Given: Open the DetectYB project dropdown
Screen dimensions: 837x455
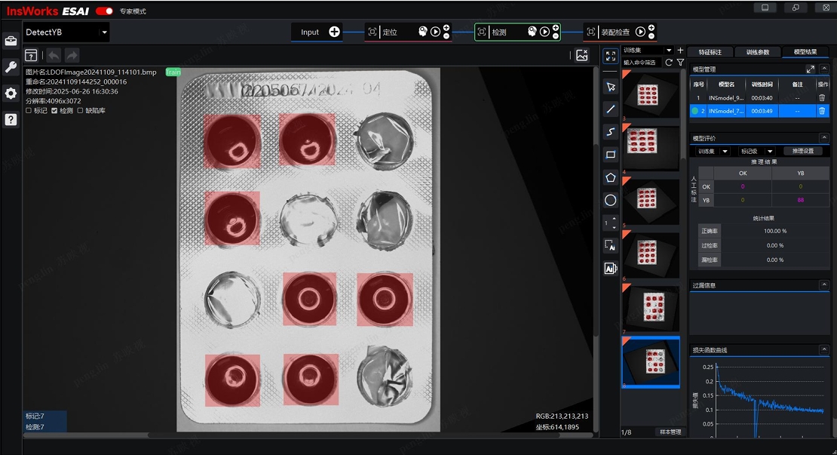Looking at the screenshot, I should pyautogui.click(x=104, y=32).
